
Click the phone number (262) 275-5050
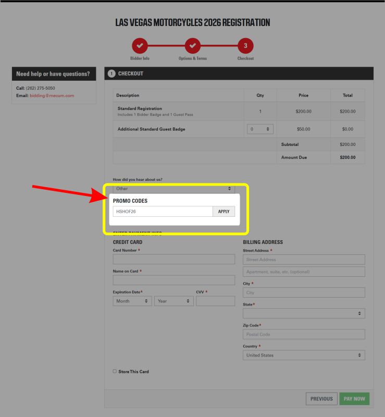[x=41, y=88]
